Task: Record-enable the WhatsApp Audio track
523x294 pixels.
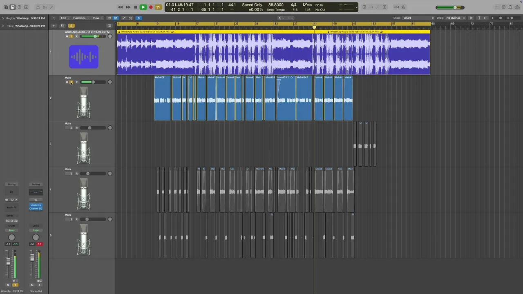Action: pos(76,36)
